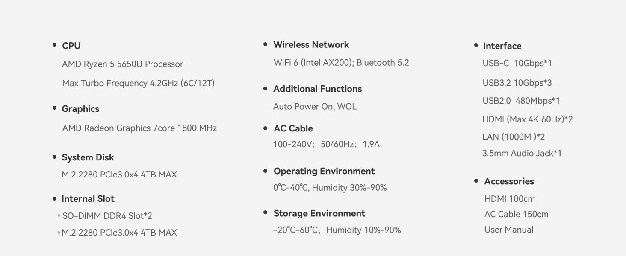Screen dimensions: 626x256
Task: Click the Graphics section heading
Action: [80, 109]
